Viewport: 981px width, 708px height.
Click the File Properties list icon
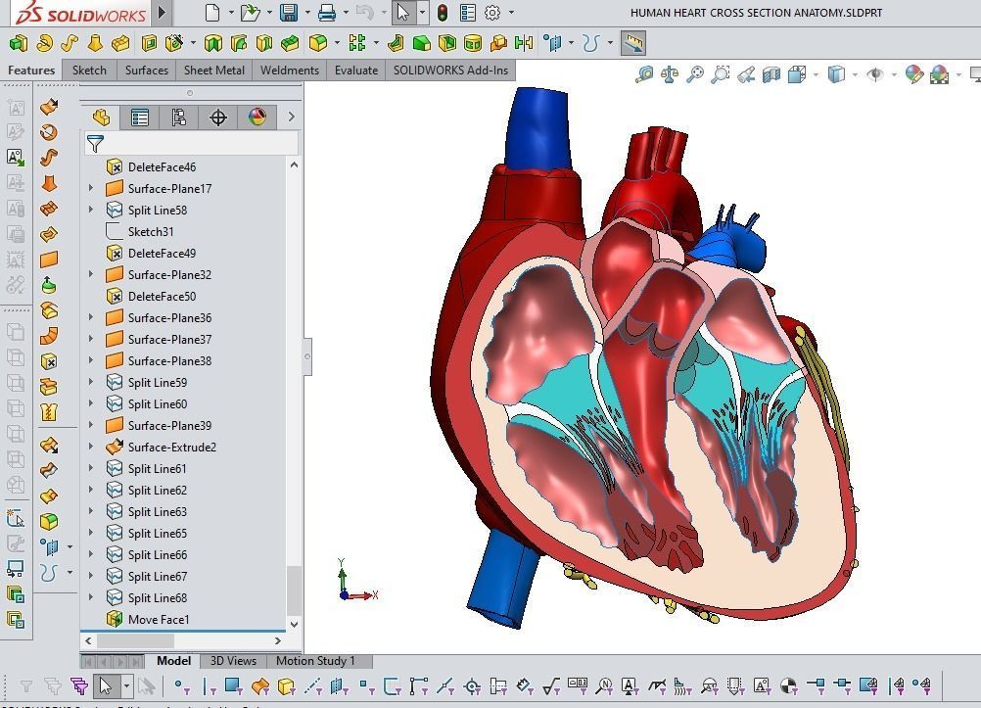467,13
